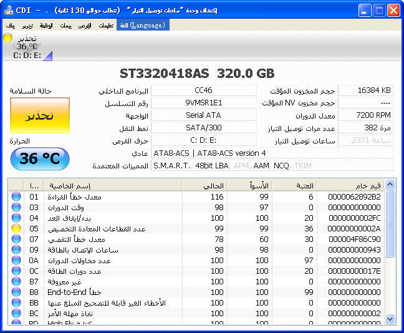Click the إسم الخاصية column header

(113, 186)
